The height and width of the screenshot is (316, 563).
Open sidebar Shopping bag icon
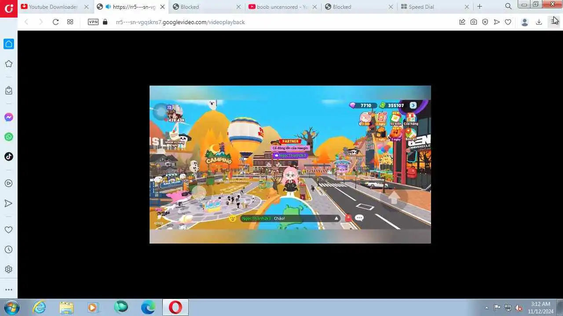(9, 90)
